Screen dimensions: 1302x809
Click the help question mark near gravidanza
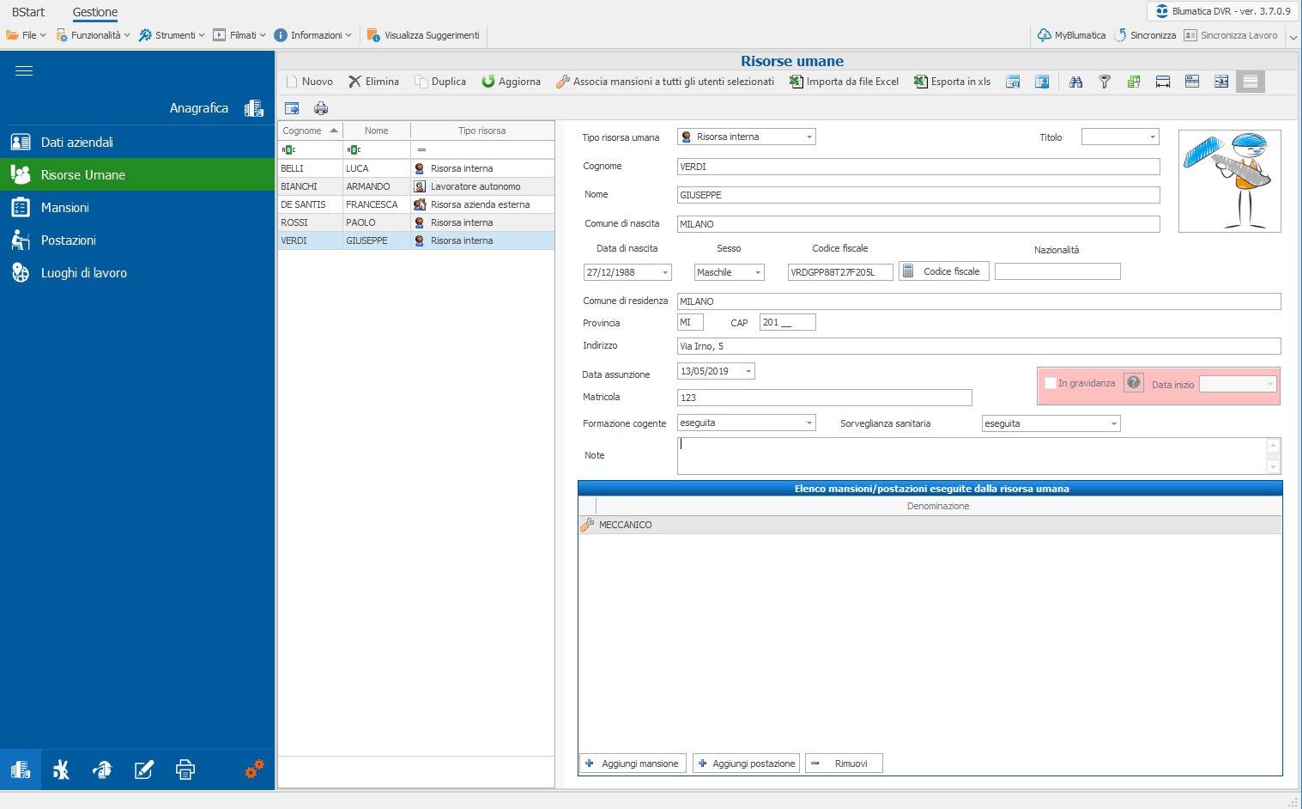1133,383
